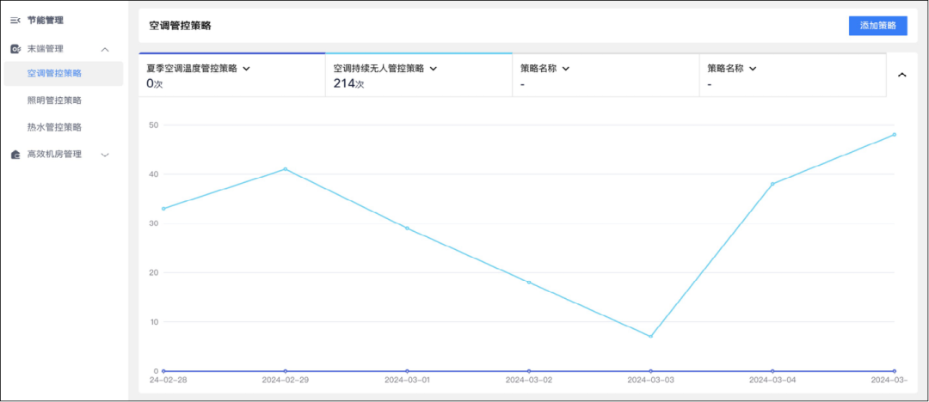Open 空调管控策略 page in sidebar
This screenshot has width=929, height=402.
54,74
